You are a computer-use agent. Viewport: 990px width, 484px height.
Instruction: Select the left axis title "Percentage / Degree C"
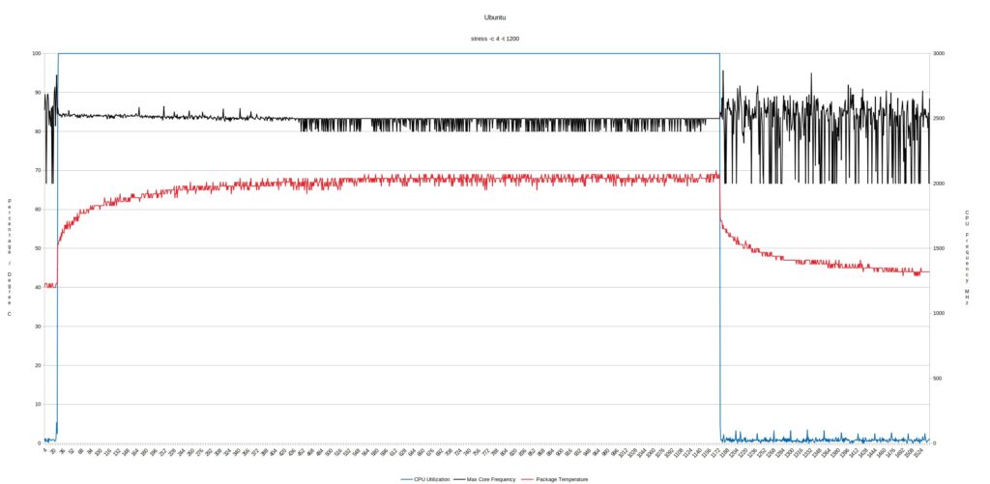point(10,258)
